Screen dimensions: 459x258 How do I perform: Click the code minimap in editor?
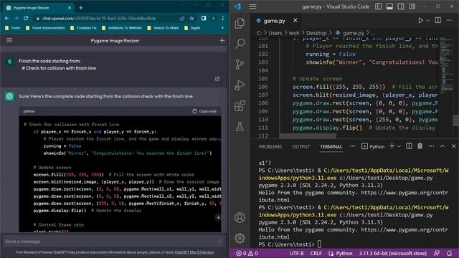[x=446, y=64]
